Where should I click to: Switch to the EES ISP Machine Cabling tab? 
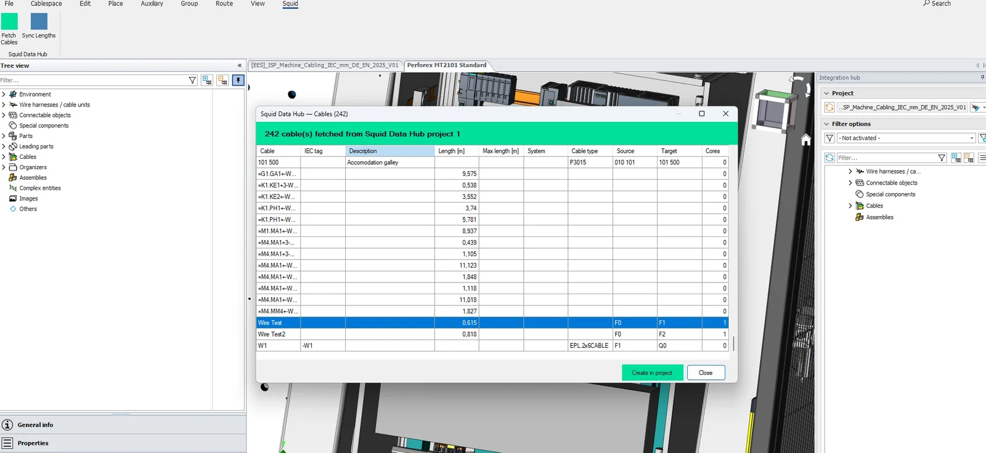(x=325, y=65)
